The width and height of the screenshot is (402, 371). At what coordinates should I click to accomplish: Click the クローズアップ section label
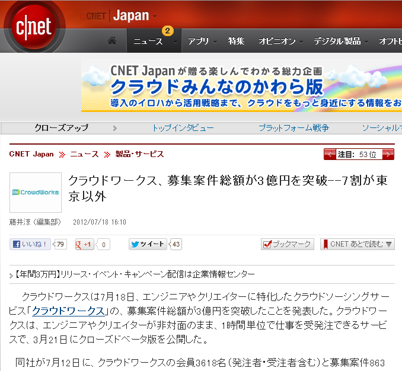point(62,127)
